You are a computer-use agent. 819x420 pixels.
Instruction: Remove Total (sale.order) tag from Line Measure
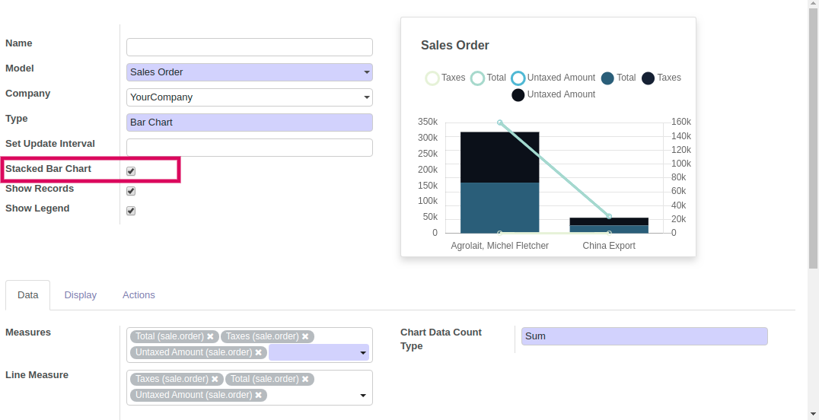305,379
